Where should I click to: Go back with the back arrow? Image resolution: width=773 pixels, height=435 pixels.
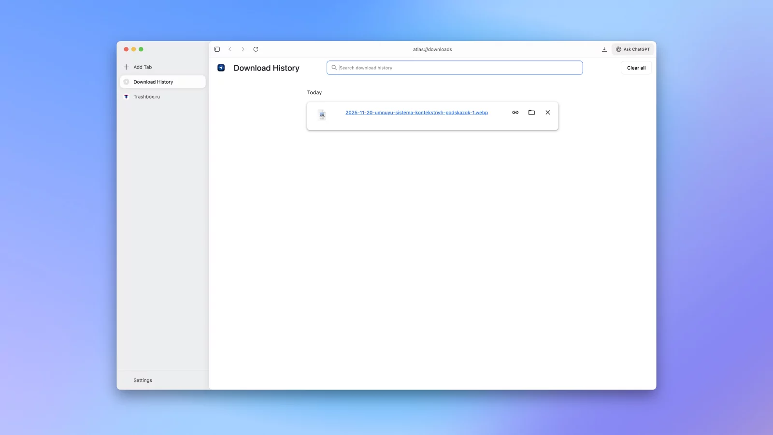[x=230, y=49]
